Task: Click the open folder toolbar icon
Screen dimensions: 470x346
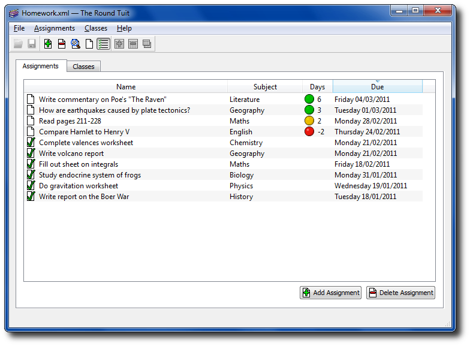Action: coord(18,44)
